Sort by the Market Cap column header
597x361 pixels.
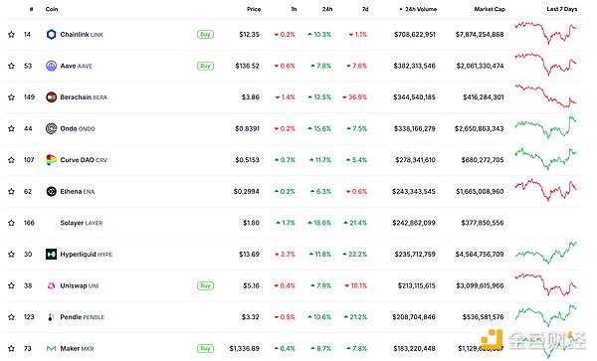pyautogui.click(x=490, y=9)
